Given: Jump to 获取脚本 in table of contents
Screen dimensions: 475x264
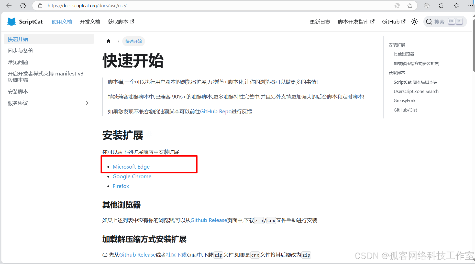Looking at the screenshot, I should click(397, 73).
